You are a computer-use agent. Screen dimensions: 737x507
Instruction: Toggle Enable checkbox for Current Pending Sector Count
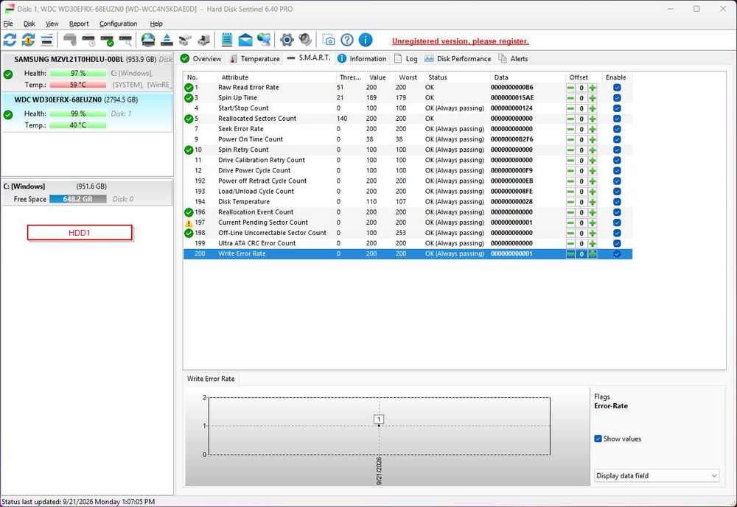(x=617, y=223)
